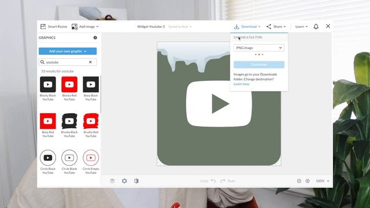Screen dimensions: 370x208
Task: Open the settings gear icon
Action: pyautogui.click(x=124, y=181)
